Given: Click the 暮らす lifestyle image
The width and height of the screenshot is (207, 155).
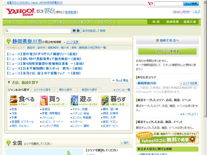Looking at the screenshot, I should (105, 100).
